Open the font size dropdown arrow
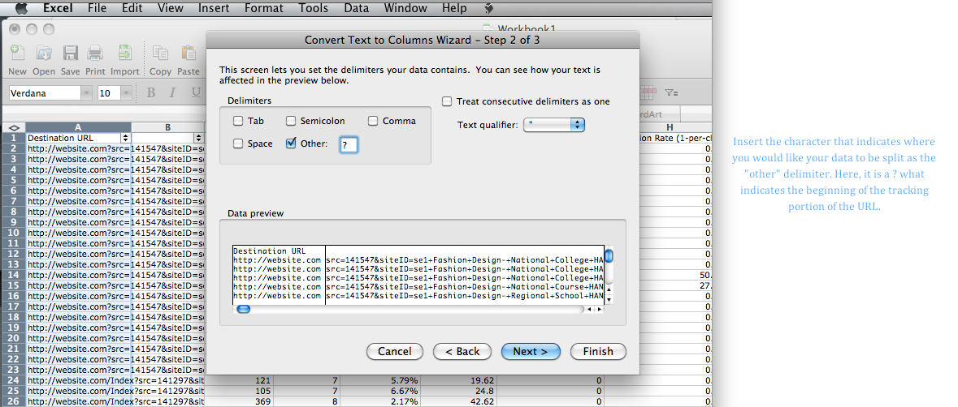 [x=126, y=93]
